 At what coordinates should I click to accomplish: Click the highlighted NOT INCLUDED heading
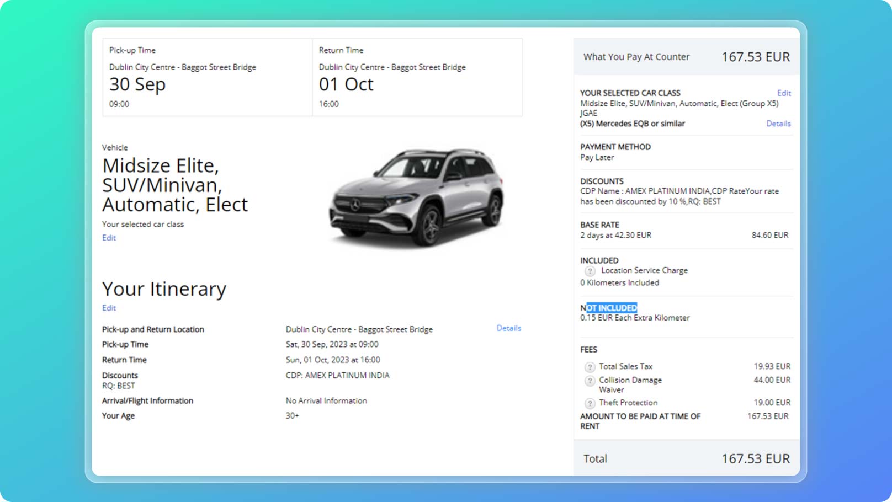tap(608, 308)
